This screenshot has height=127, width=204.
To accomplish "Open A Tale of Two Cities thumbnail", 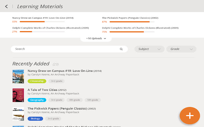I will 18,95.
